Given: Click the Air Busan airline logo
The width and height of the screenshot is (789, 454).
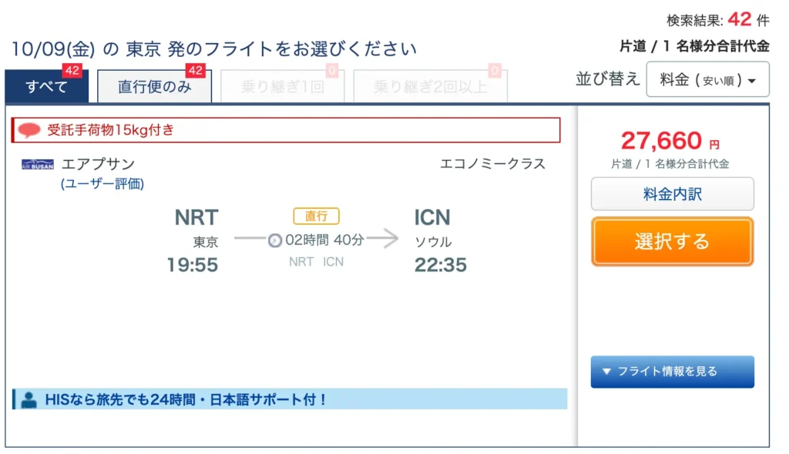Looking at the screenshot, I should [x=37, y=165].
